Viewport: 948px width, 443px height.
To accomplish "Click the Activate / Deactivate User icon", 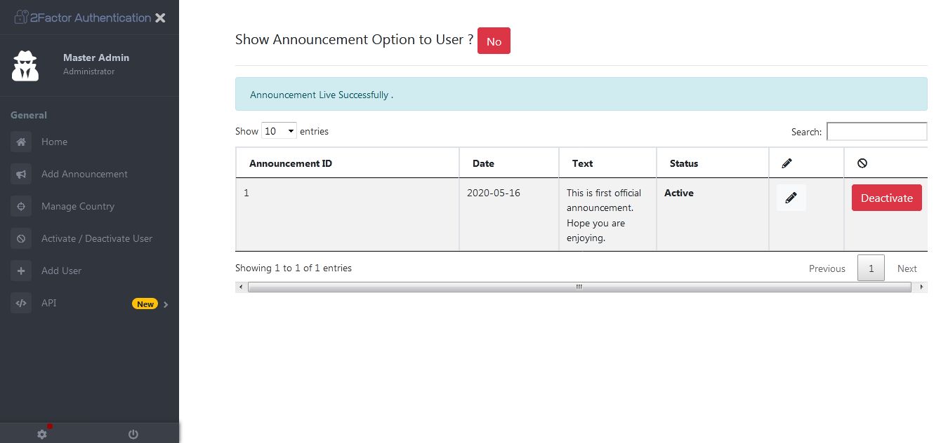I will coord(21,238).
